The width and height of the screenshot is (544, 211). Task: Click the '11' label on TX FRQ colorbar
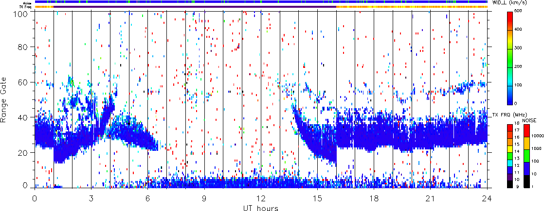click(517, 172)
